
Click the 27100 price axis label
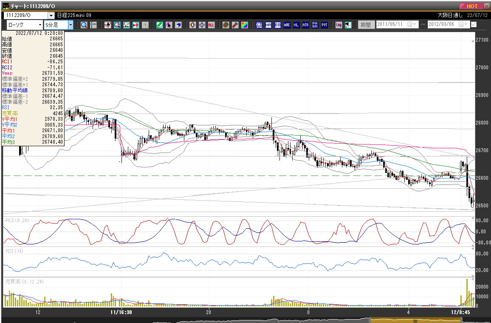482,40
